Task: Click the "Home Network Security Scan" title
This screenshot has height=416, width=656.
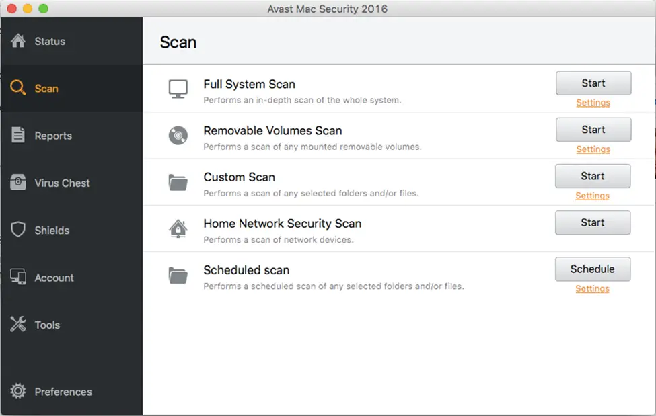Action: pyautogui.click(x=283, y=224)
